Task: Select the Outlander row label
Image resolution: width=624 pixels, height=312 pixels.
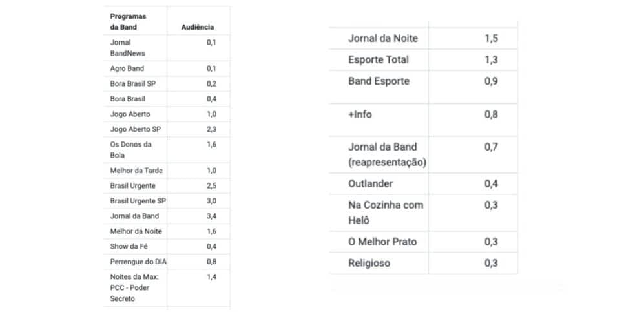Action: click(371, 183)
